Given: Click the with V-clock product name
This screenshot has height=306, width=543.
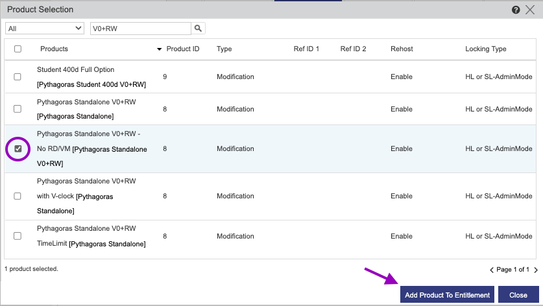Looking at the screenshot, I should coord(86,196).
